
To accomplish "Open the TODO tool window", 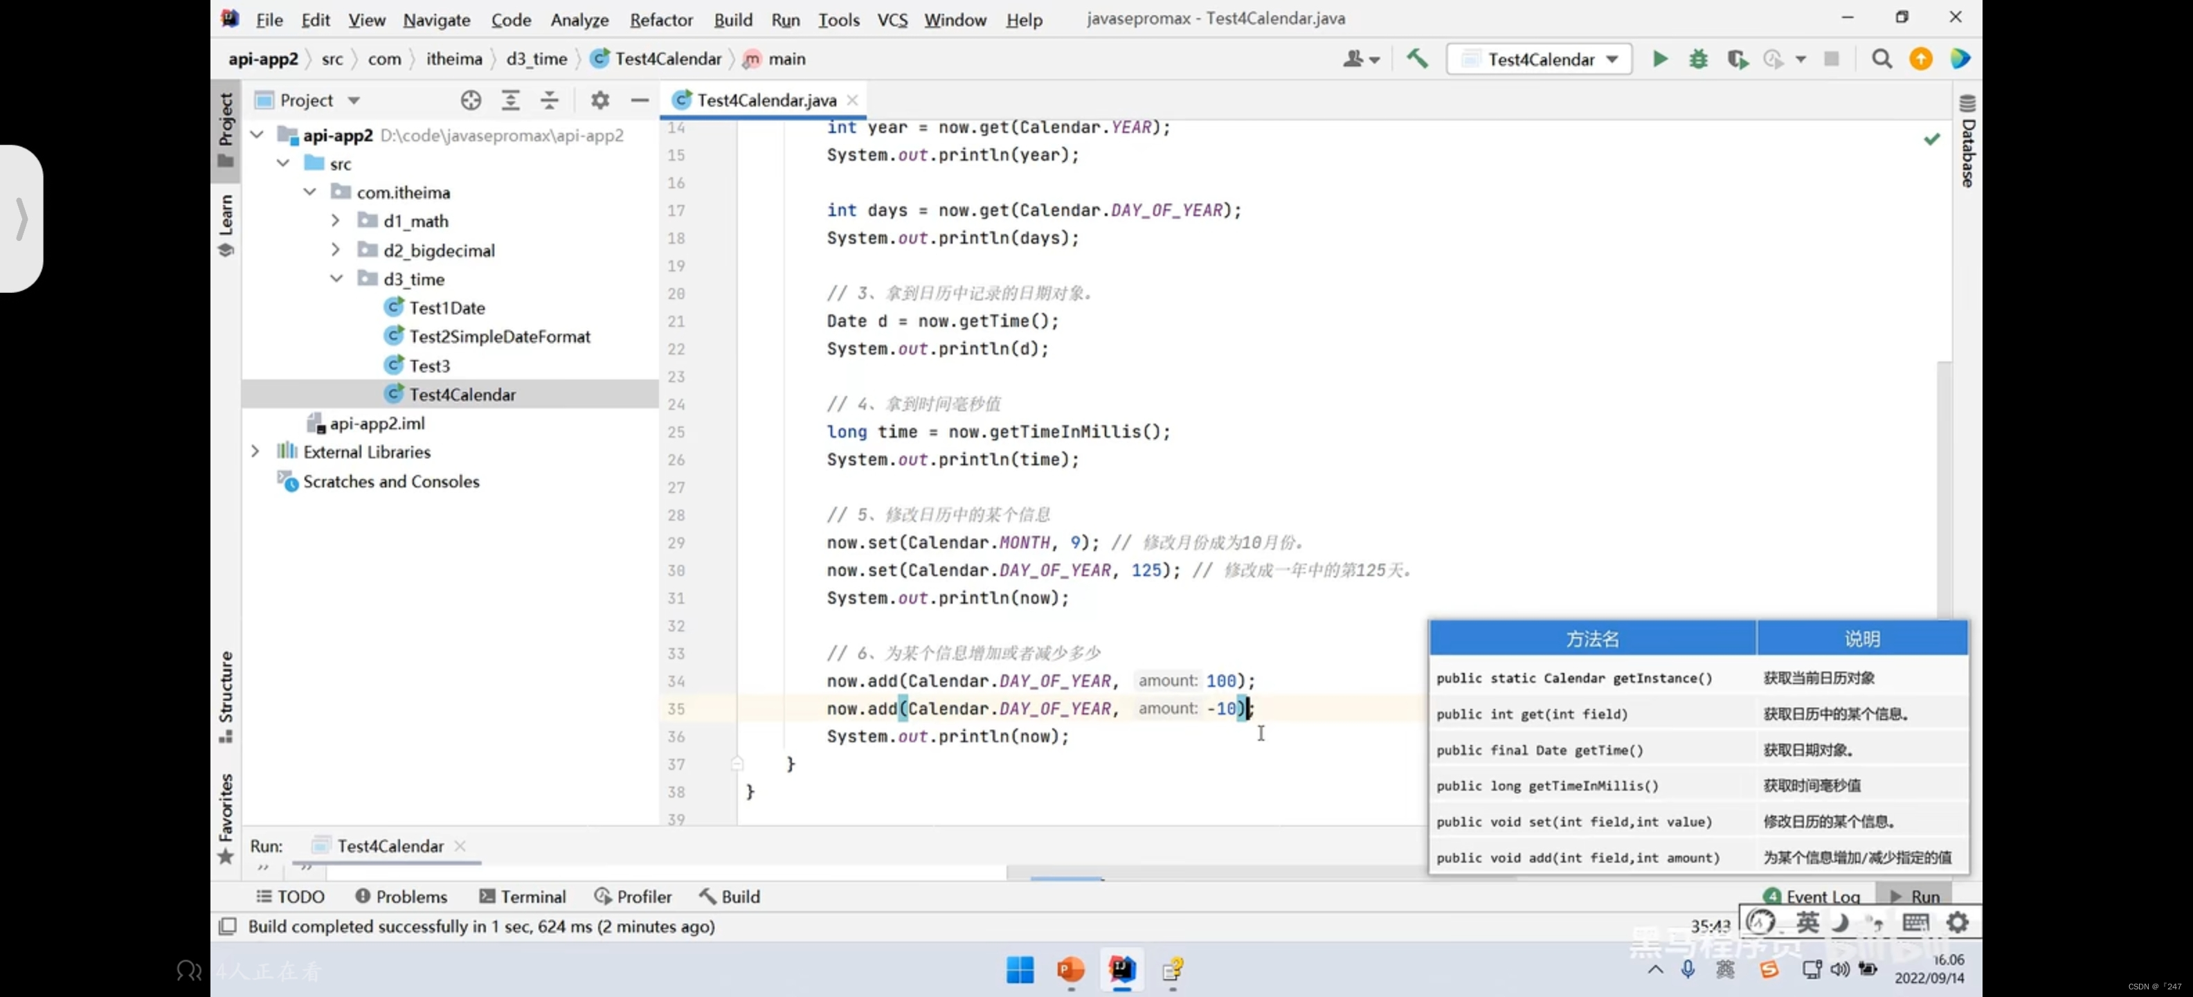I will [x=290, y=896].
